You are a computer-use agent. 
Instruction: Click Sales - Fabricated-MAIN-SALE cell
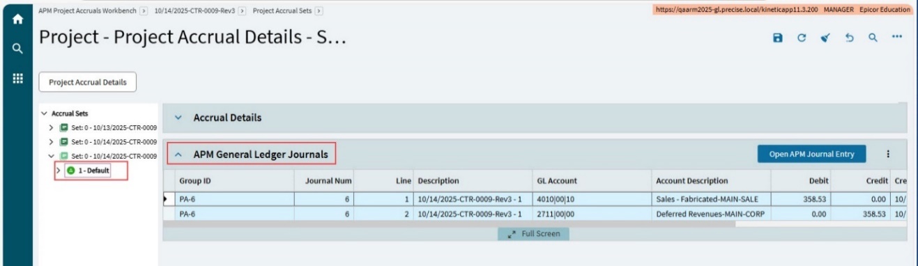[711, 199]
